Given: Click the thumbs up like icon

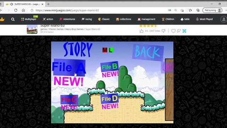Looking at the screenshot, I should (142, 31).
